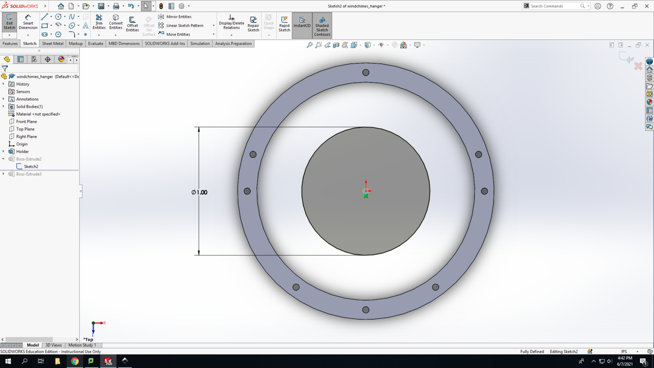Switch to the Simulation tab
This screenshot has height=368, width=654.
[200, 43]
